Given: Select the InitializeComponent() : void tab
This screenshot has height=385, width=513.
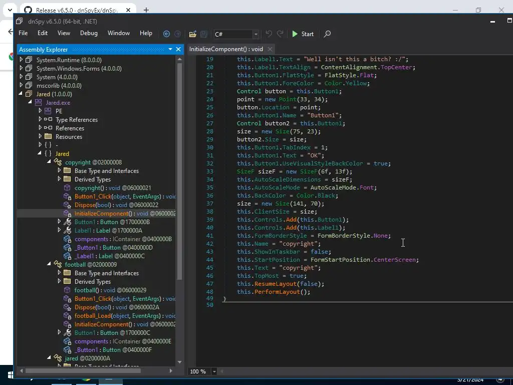Looking at the screenshot, I should tap(226, 49).
